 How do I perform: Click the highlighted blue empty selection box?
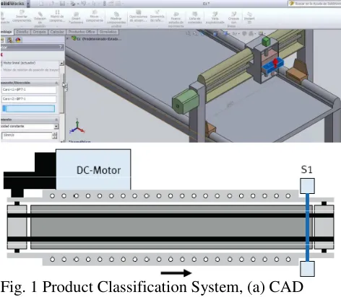[x=28, y=109]
